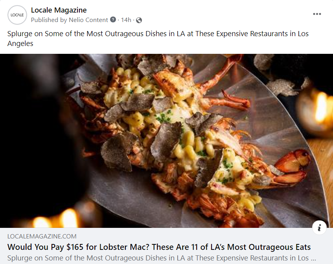This screenshot has width=333, height=264.
Task: Click the word Angeles in the caption
Action: 20,44
